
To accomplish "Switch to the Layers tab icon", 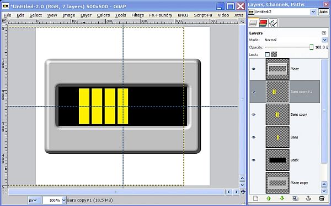I will point(253,23).
